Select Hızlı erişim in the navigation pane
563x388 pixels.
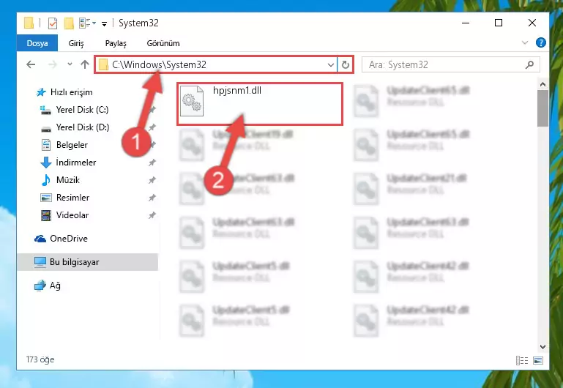64,92
